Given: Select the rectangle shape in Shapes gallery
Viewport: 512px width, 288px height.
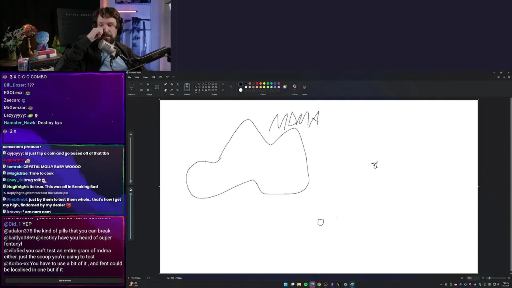Looking at the screenshot, I should tap(206, 84).
